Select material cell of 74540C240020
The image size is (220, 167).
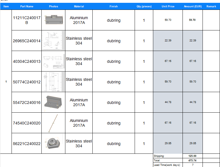[79, 123]
